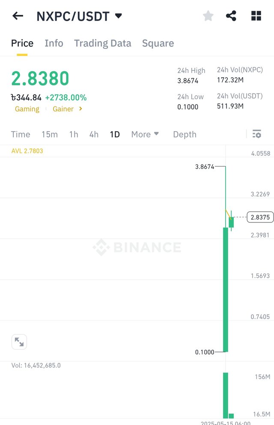Open the NXPC/USDT pair selector dropdown
The height and width of the screenshot is (425, 274).
(119, 16)
